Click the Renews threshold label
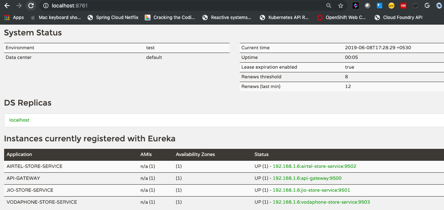This screenshot has width=444, height=210. (x=261, y=77)
